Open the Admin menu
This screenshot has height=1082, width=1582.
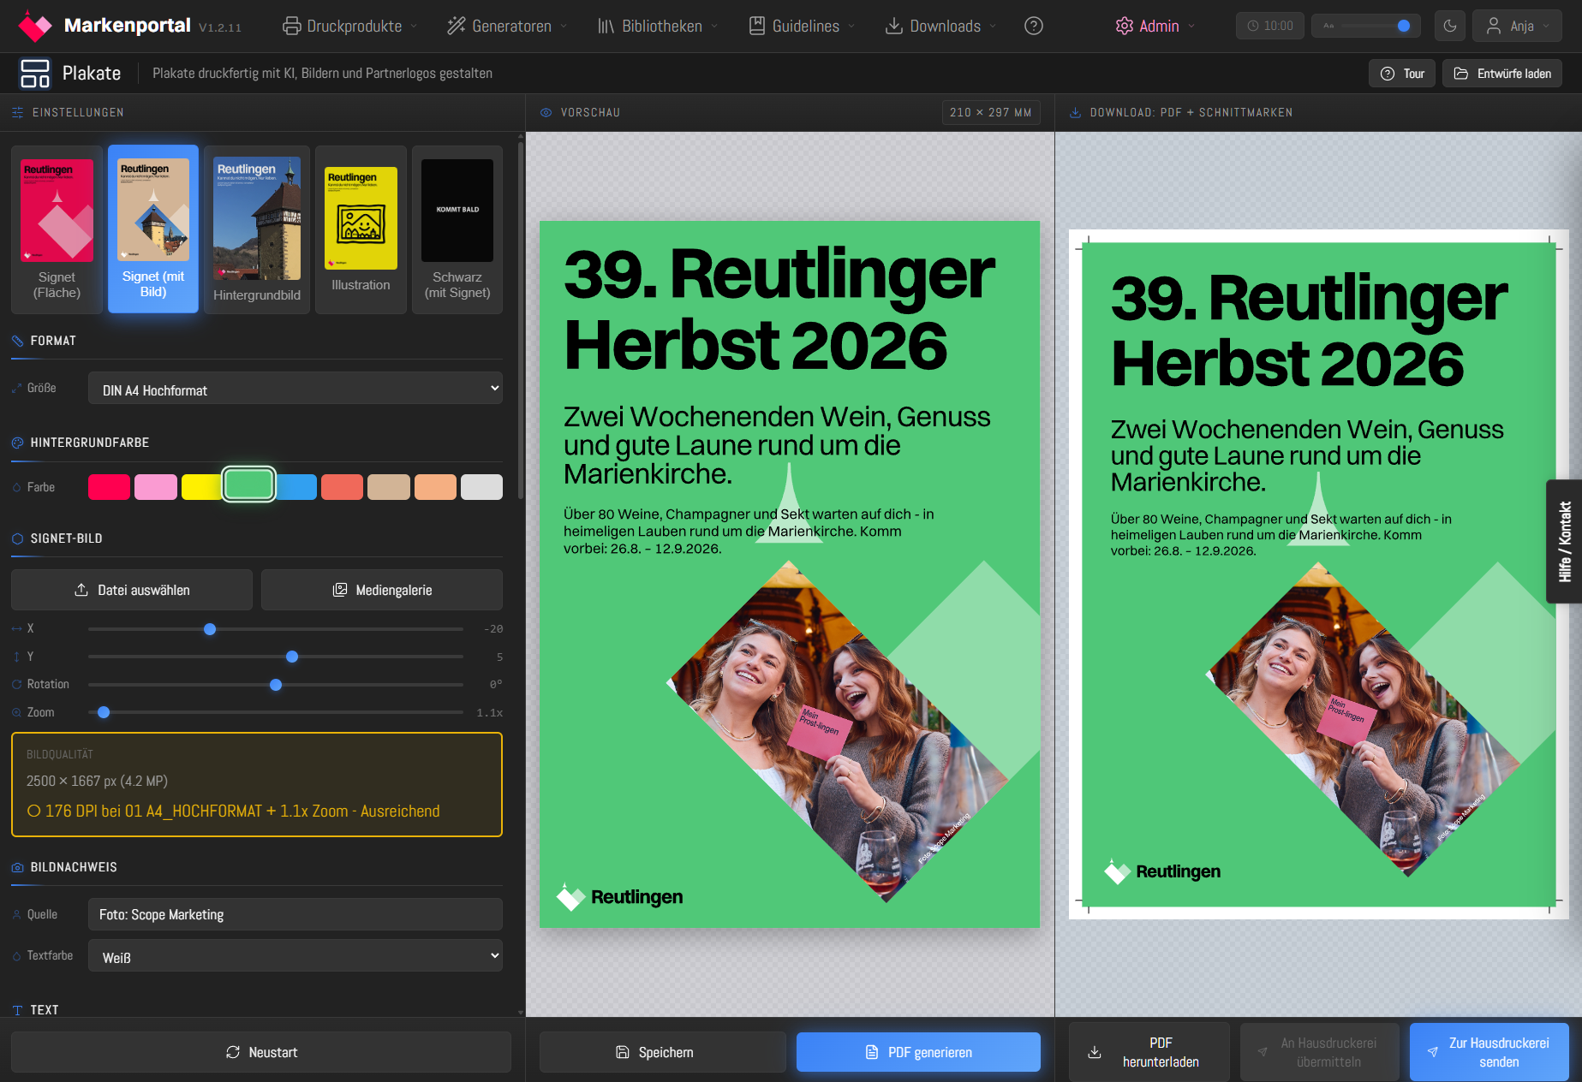tap(1155, 26)
